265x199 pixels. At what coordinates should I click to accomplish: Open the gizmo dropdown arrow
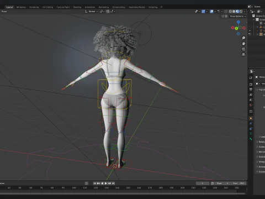tap(206, 12)
